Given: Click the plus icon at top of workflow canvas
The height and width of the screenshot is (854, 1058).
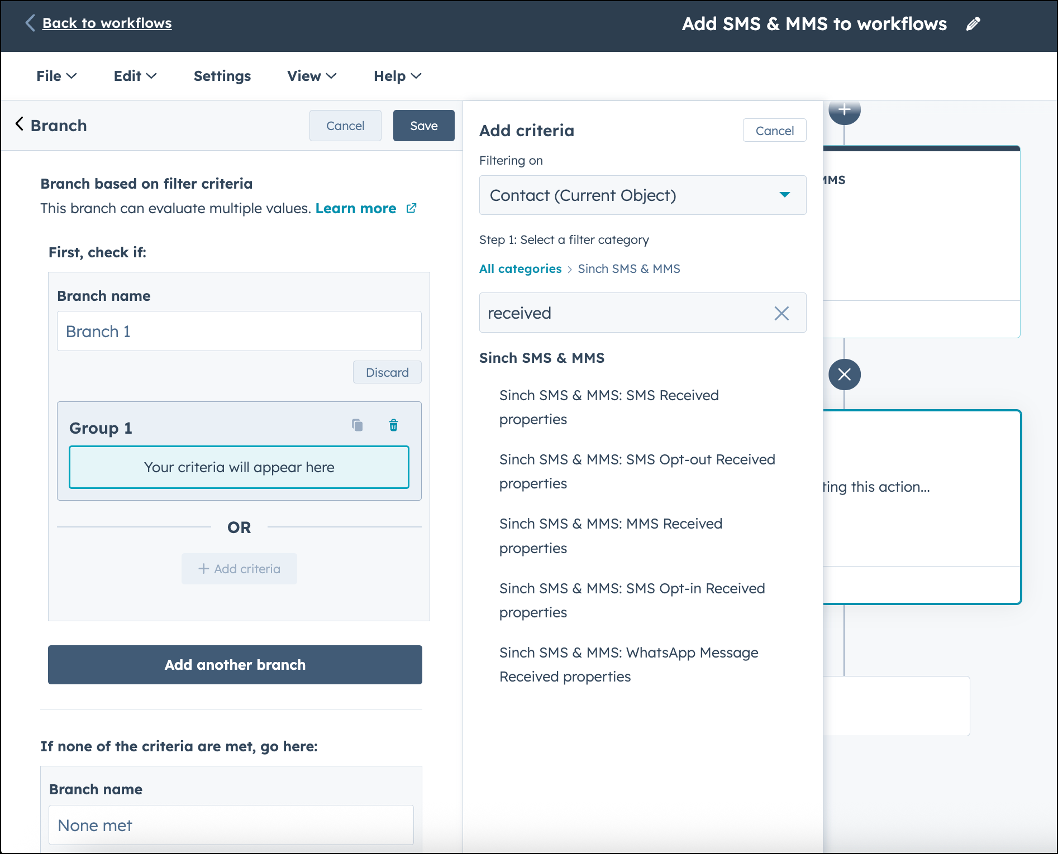Looking at the screenshot, I should tap(844, 110).
